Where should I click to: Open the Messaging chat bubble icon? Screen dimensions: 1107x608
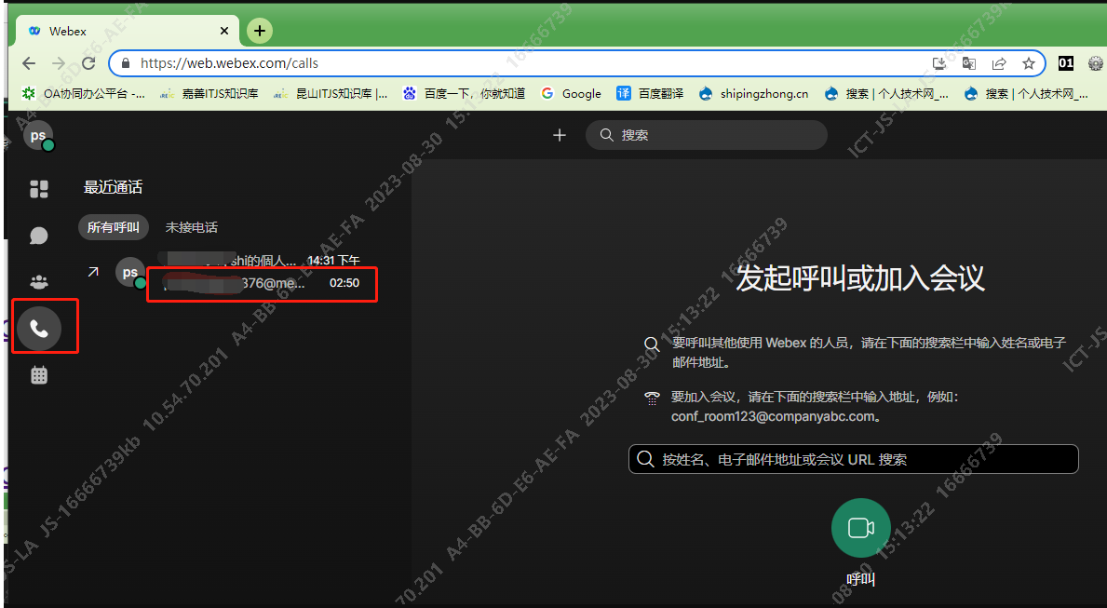click(x=39, y=236)
